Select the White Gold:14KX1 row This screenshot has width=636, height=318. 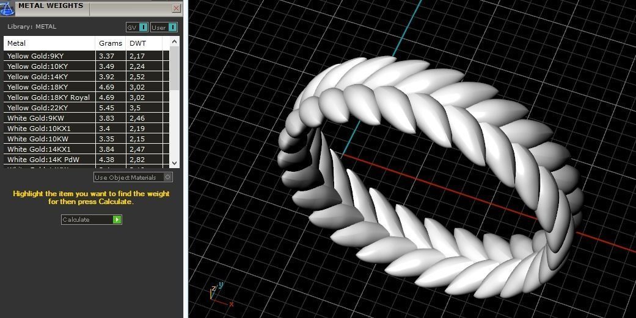[86, 149]
